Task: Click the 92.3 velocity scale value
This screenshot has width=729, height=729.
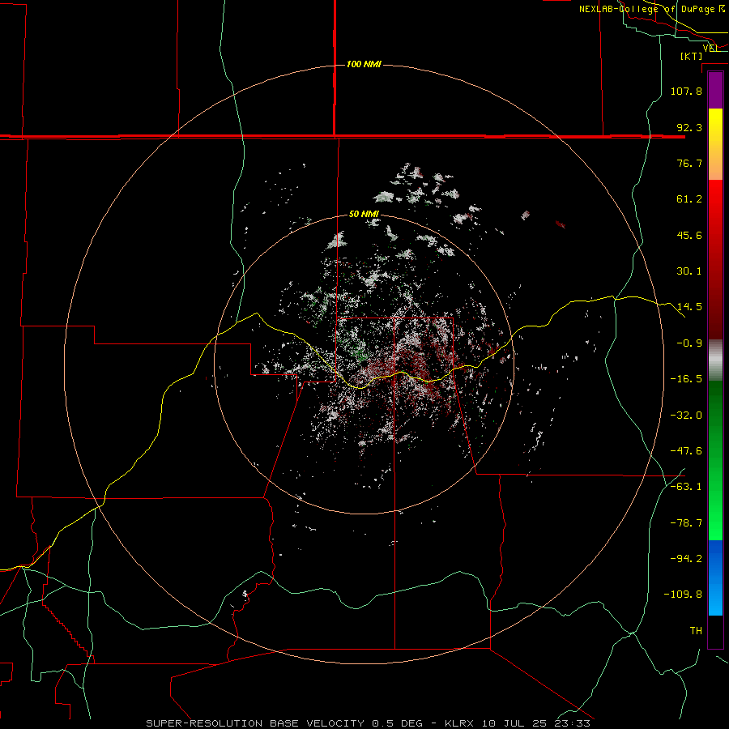Action: 689,127
